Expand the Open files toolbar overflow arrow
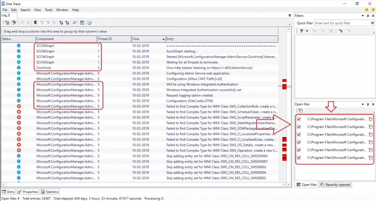Screen dimensions: 376x201 point(374,112)
